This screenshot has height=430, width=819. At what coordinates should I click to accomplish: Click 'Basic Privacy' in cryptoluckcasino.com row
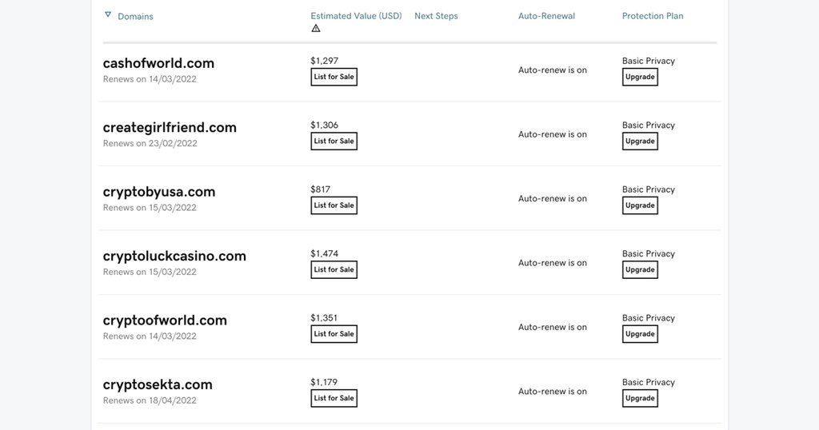648,253
